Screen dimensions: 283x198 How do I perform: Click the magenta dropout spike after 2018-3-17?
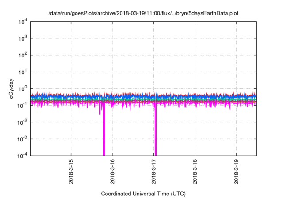tap(156, 131)
